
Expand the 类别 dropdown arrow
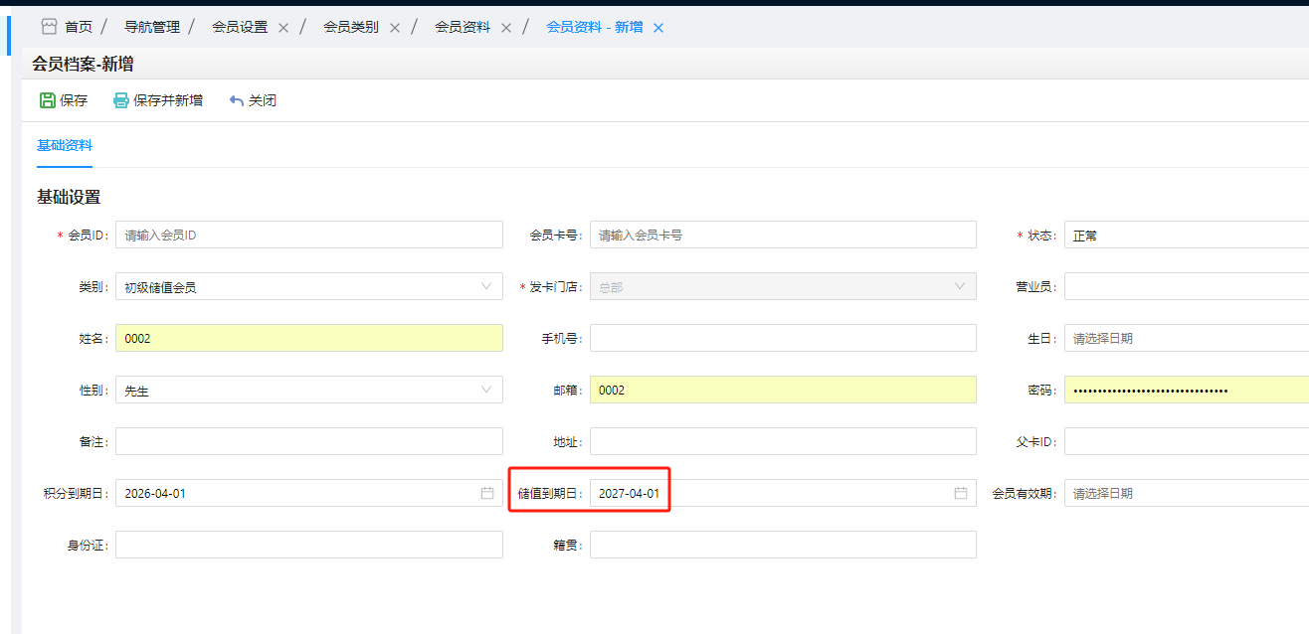pos(487,286)
